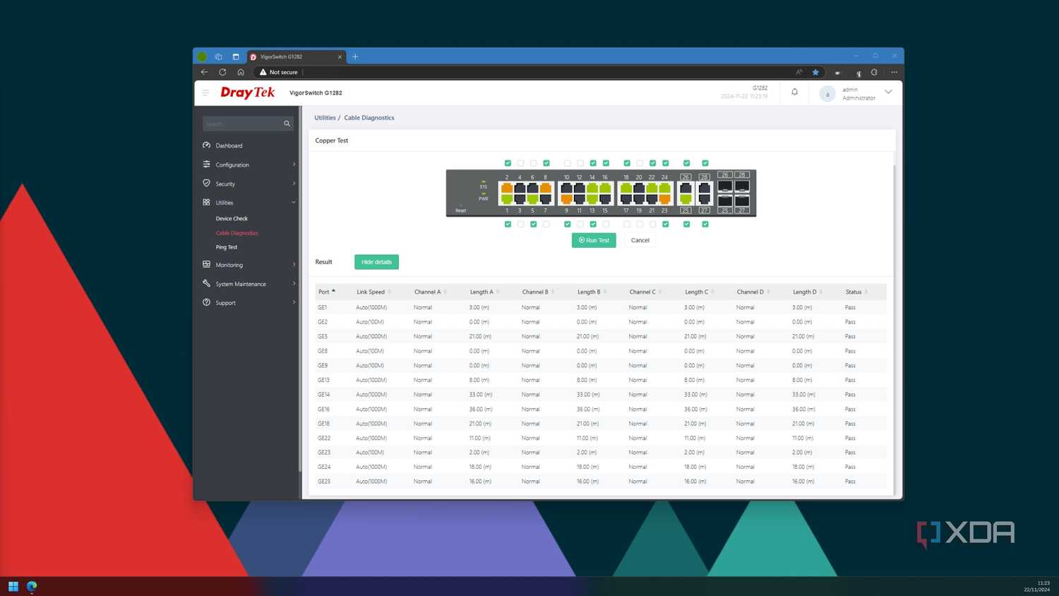
Task: Open the notification bell icon
Action: point(794,92)
